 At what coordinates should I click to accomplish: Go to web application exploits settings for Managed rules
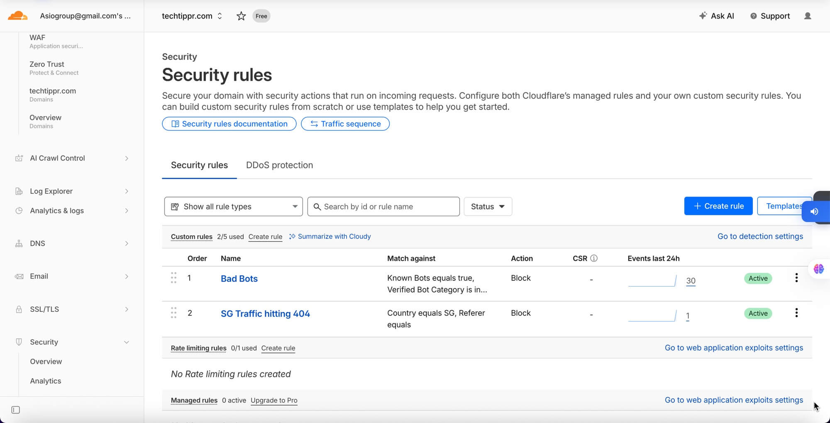point(734,400)
